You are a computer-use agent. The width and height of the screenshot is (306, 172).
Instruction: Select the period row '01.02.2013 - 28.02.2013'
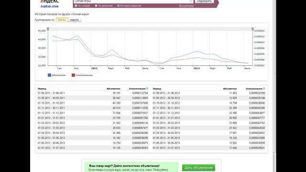click(x=208, y=123)
